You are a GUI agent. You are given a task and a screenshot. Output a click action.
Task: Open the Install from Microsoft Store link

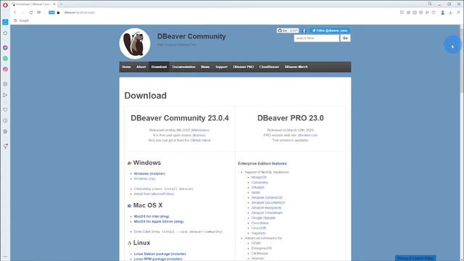click(x=154, y=194)
